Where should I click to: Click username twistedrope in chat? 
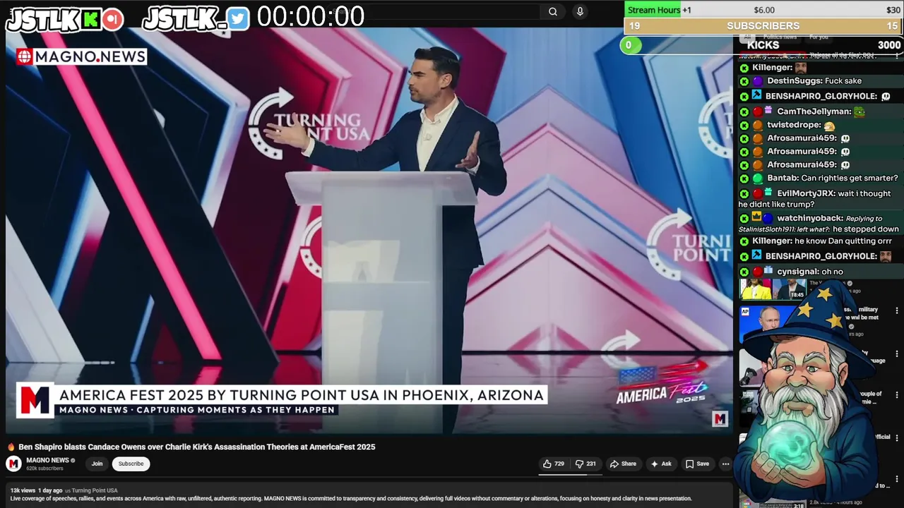click(794, 125)
